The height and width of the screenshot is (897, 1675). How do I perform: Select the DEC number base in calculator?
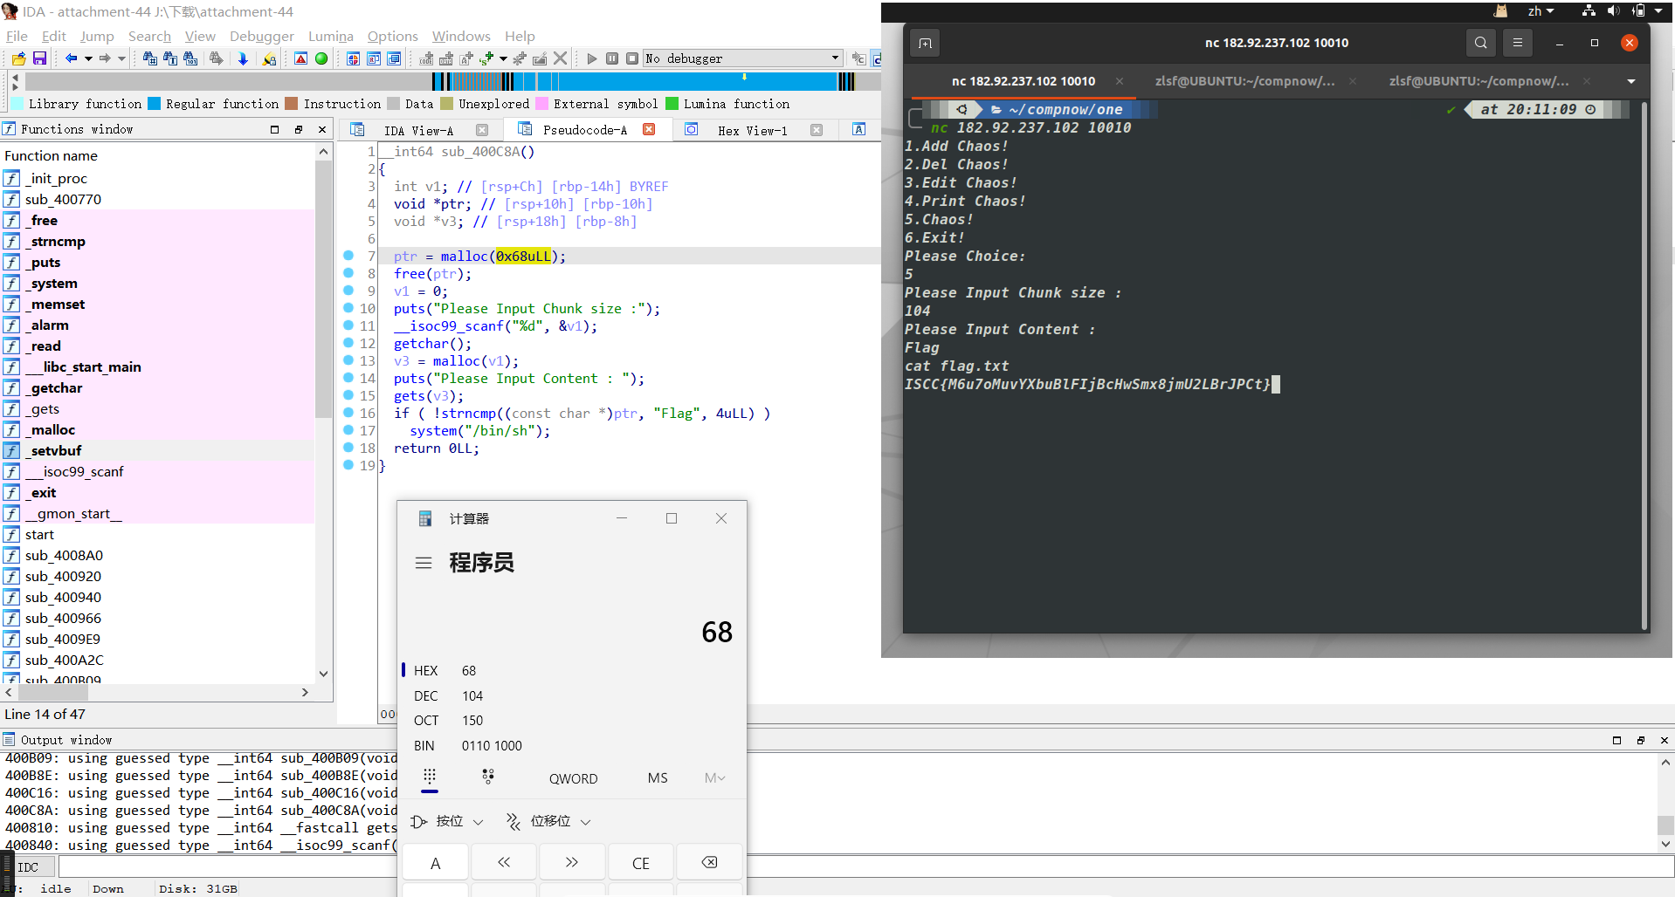click(426, 695)
